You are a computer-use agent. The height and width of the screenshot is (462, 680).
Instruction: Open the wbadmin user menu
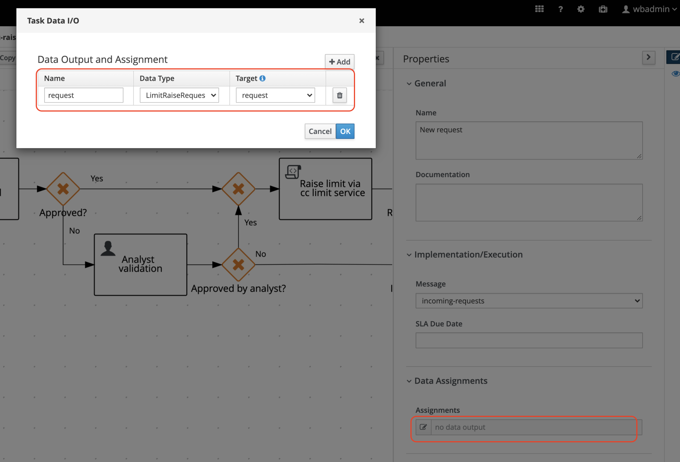pos(649,9)
